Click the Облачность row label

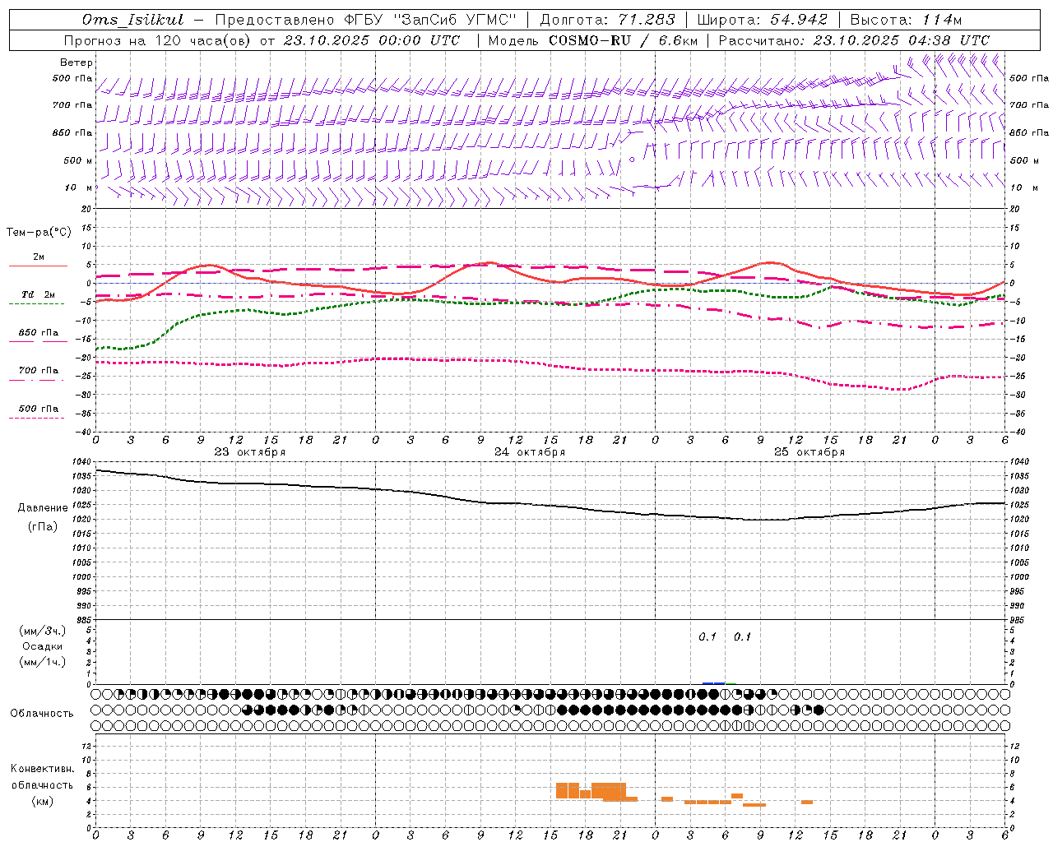click(x=42, y=714)
